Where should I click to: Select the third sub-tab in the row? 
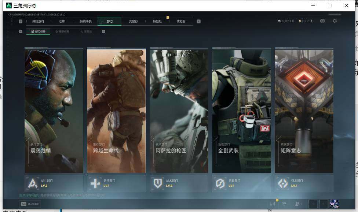pos(86,31)
